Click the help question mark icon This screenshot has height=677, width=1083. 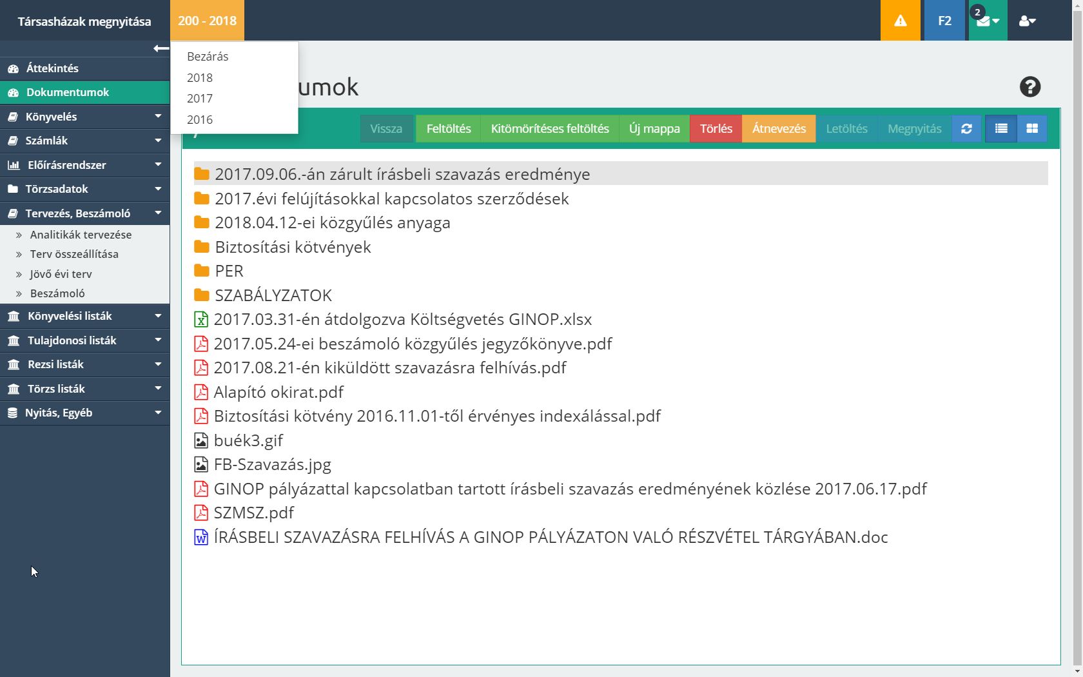pos(1029,87)
